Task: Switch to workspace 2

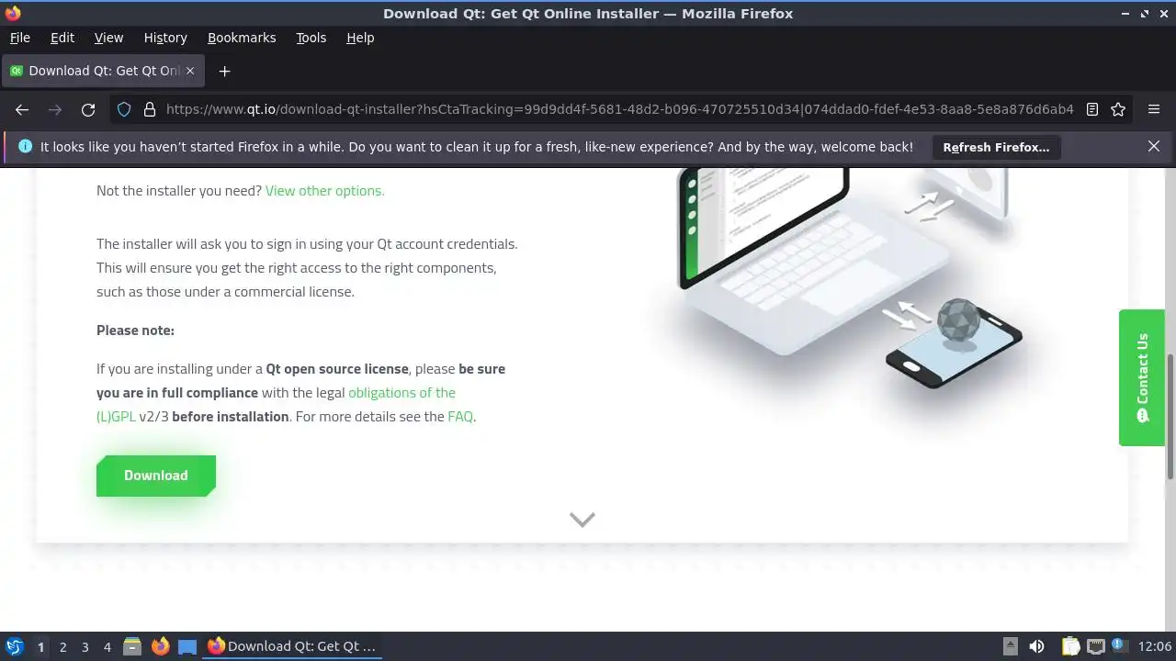Action: (x=63, y=646)
